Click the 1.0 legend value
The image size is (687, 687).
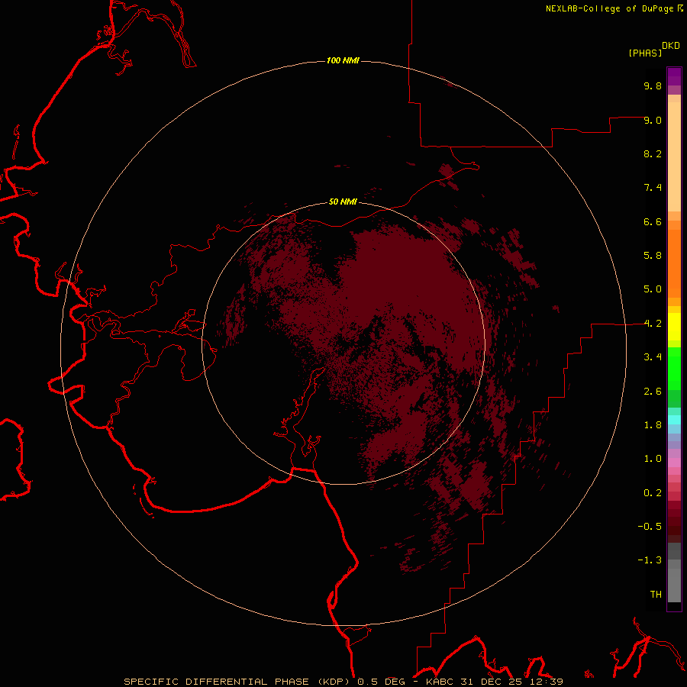tap(653, 459)
